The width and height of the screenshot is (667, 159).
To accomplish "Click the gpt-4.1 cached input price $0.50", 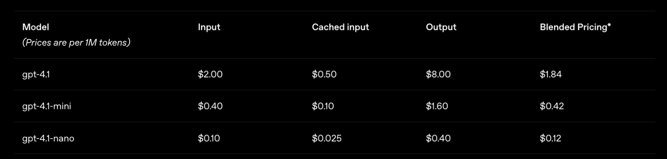I will [x=324, y=74].
